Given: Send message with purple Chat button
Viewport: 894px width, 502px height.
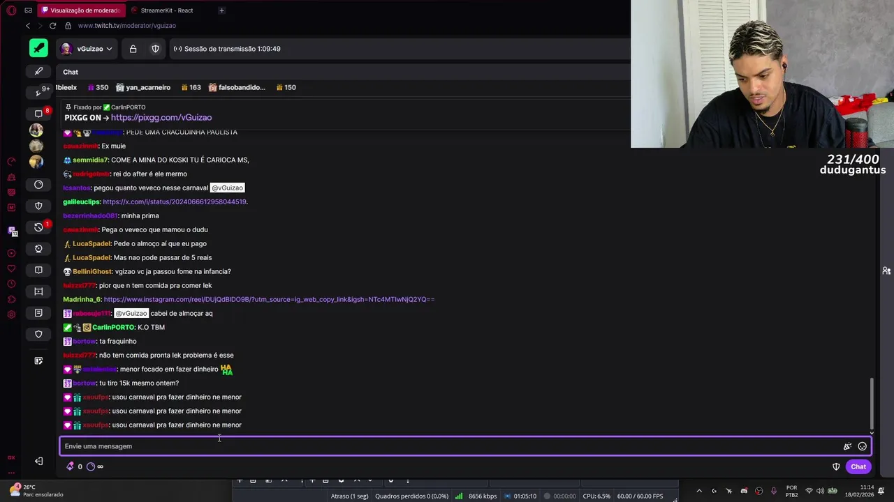Looking at the screenshot, I should (x=858, y=466).
